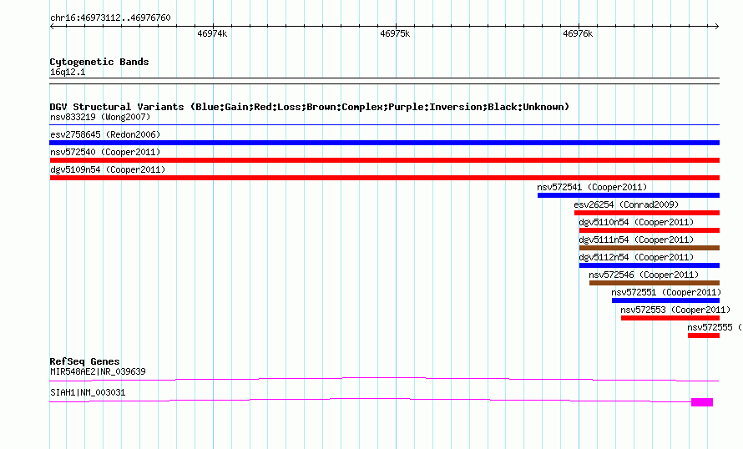The width and height of the screenshot is (743, 449).
Task: Open the nsv572540 (Cooper2011) label
Action: (x=105, y=152)
